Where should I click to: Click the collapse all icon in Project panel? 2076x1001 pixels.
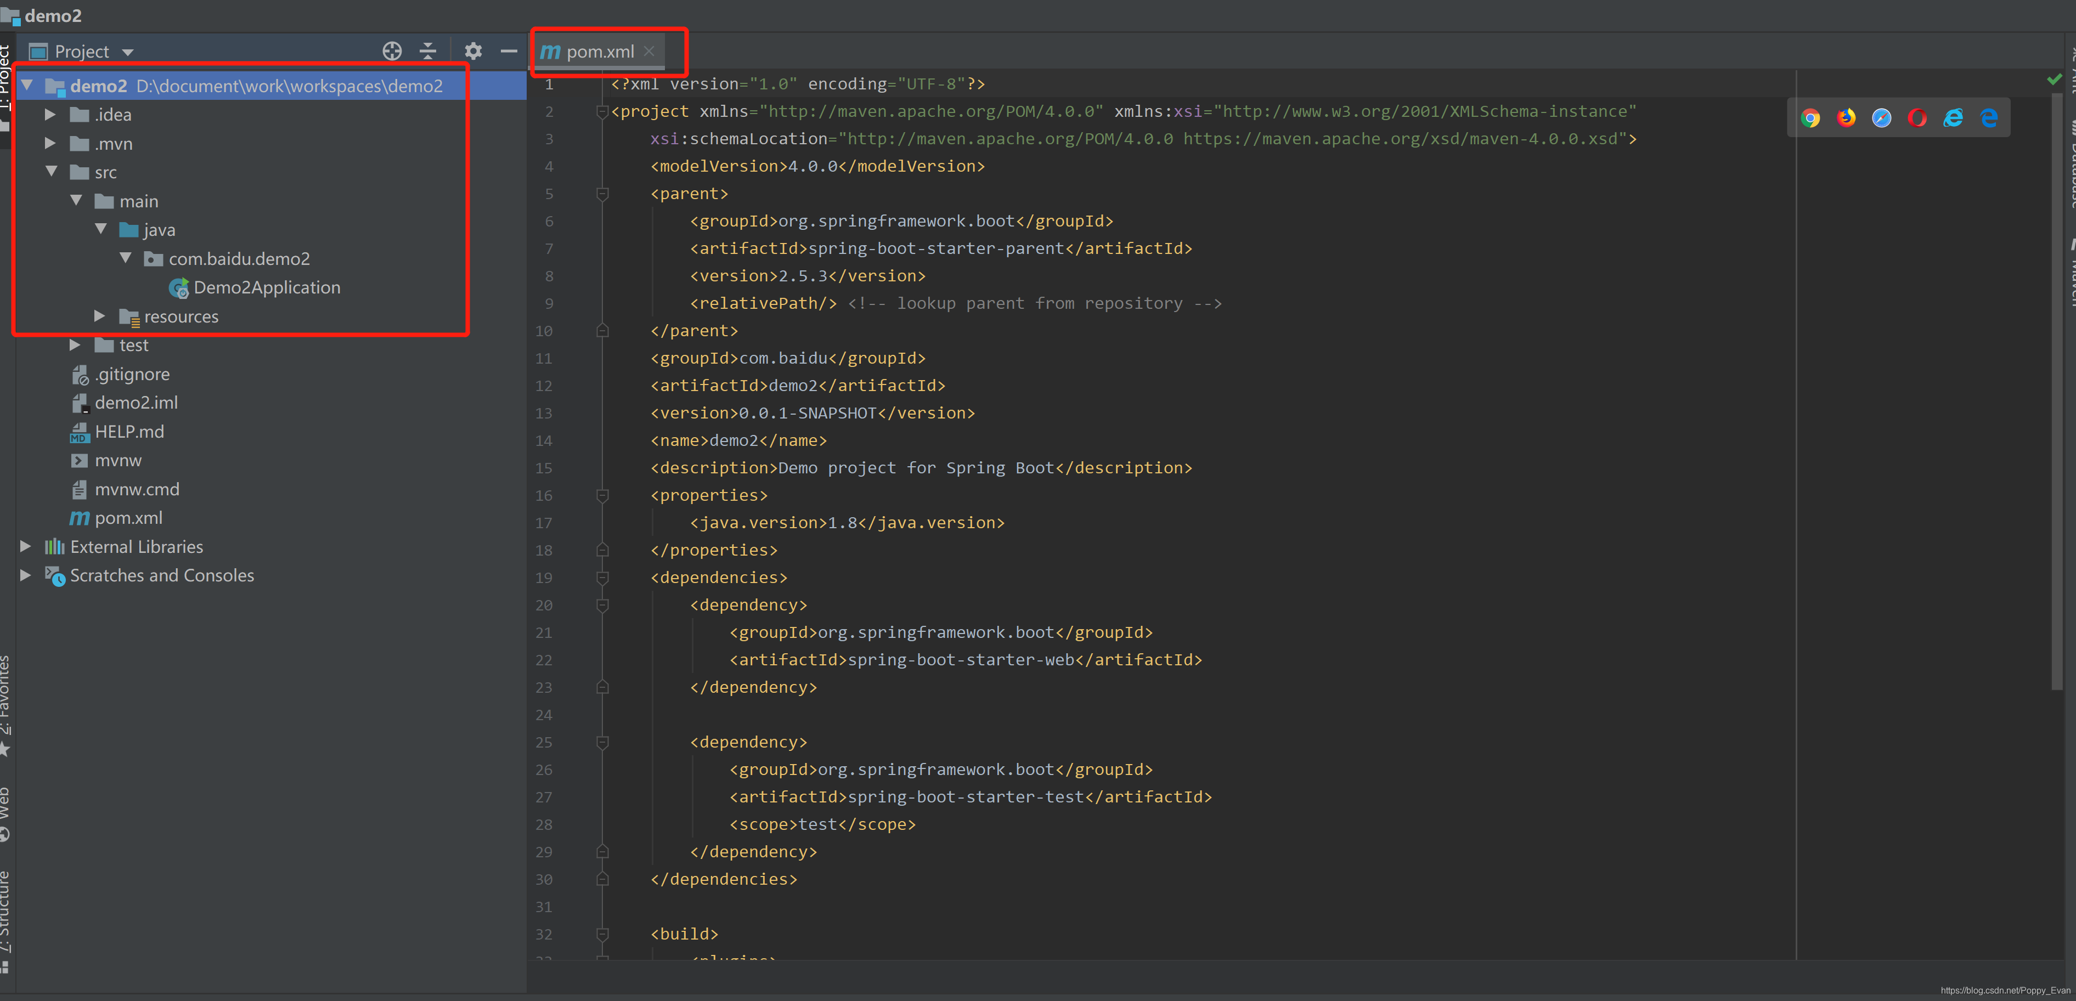pyautogui.click(x=428, y=52)
